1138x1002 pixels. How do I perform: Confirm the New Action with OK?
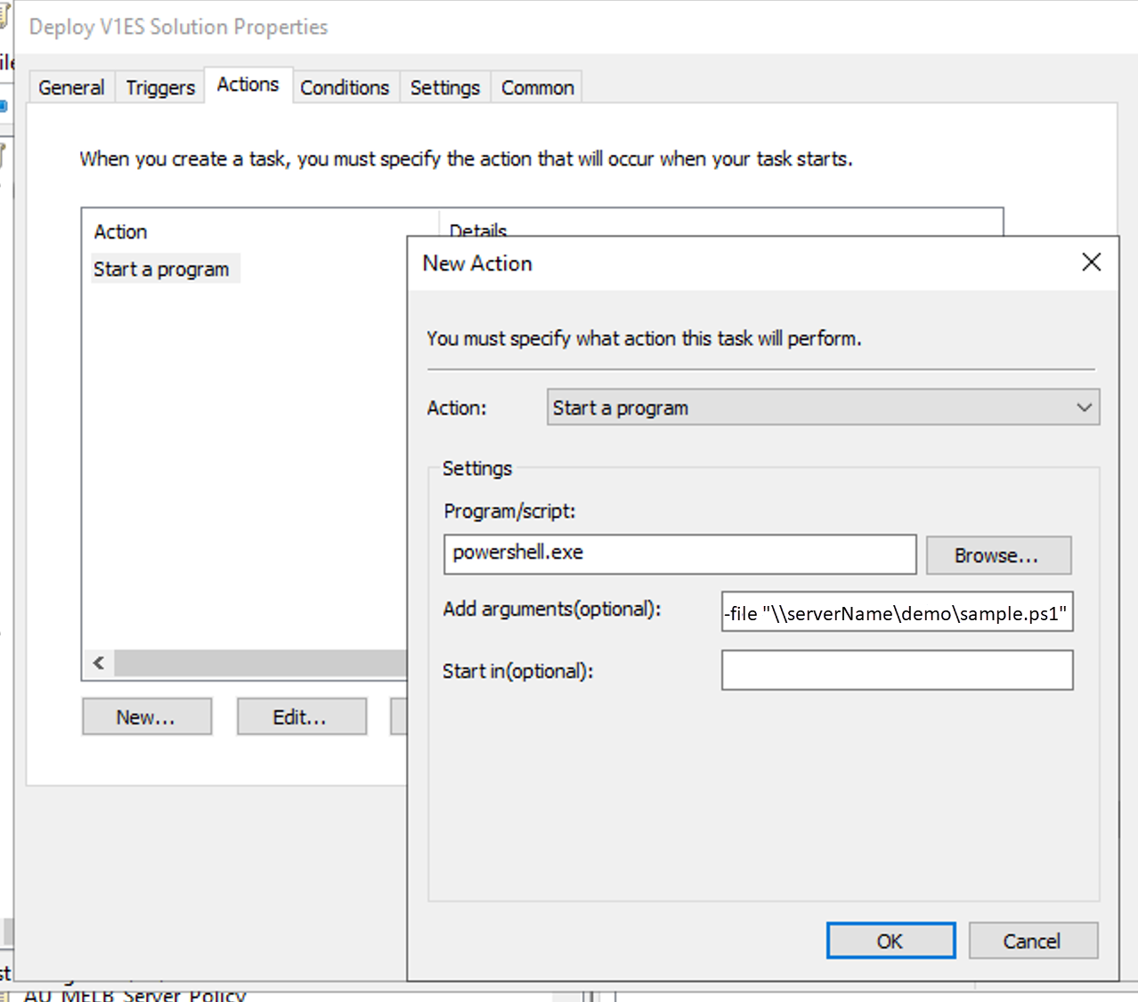pyautogui.click(x=890, y=941)
